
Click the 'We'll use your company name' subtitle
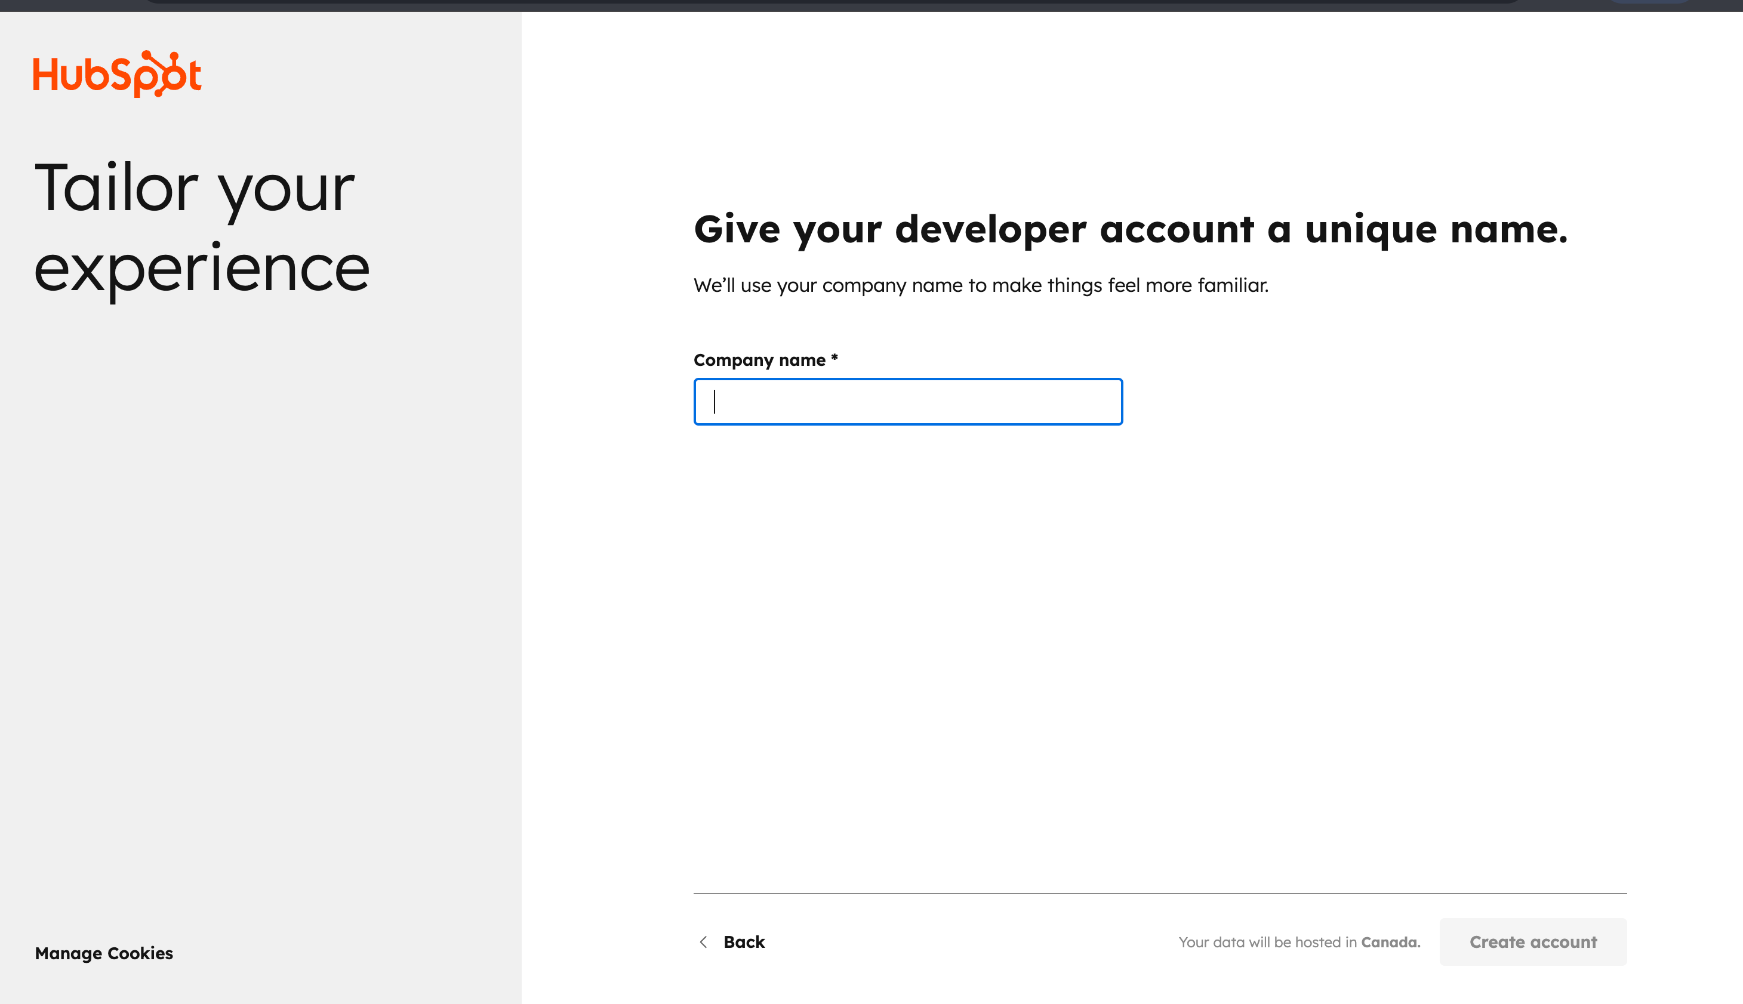point(980,285)
